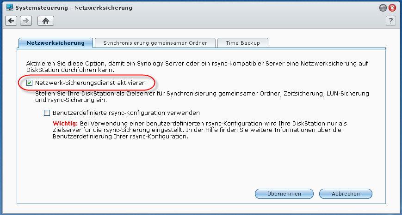Select the Time Backup tab
Viewport: 402px width, 215px height.
(x=243, y=43)
